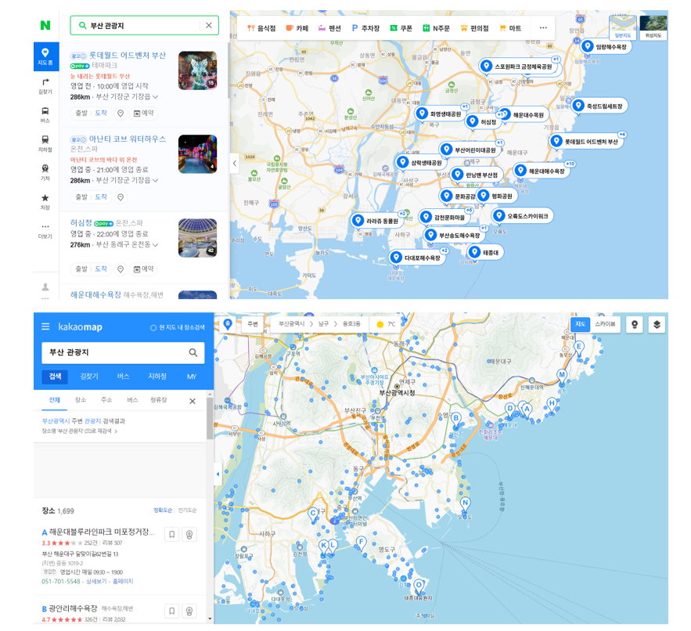
Task: Filter Naver map by N주문
Action: point(436,28)
